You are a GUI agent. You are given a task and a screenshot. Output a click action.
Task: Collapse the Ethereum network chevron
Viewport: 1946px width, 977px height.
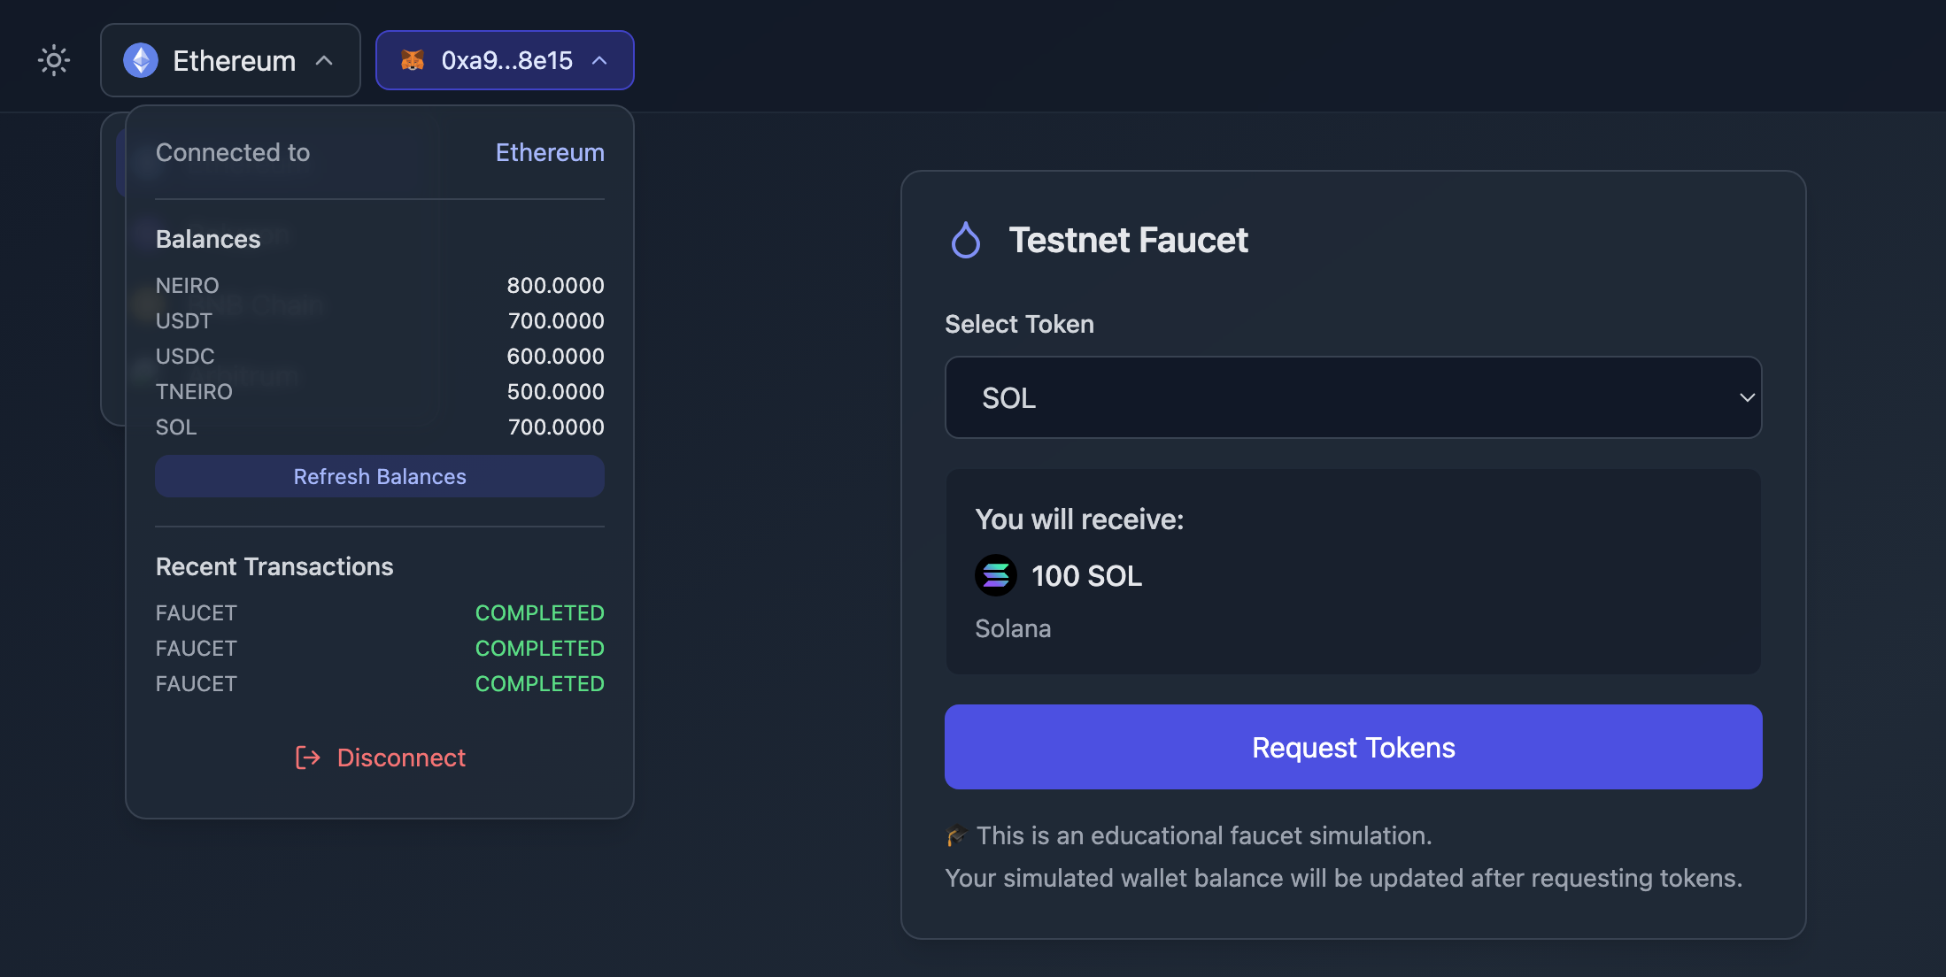(x=325, y=60)
